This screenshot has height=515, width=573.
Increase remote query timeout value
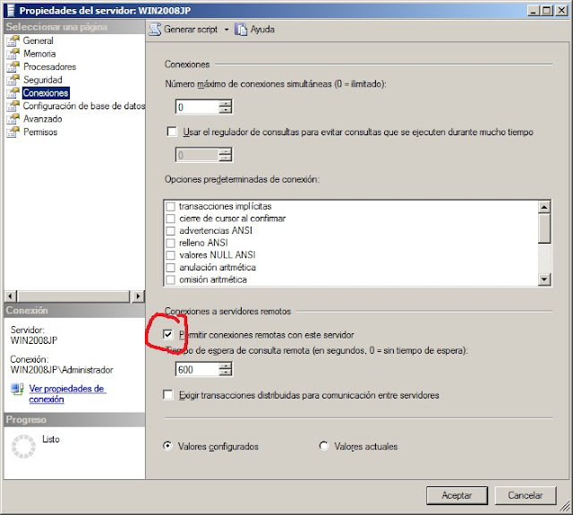coord(226,365)
